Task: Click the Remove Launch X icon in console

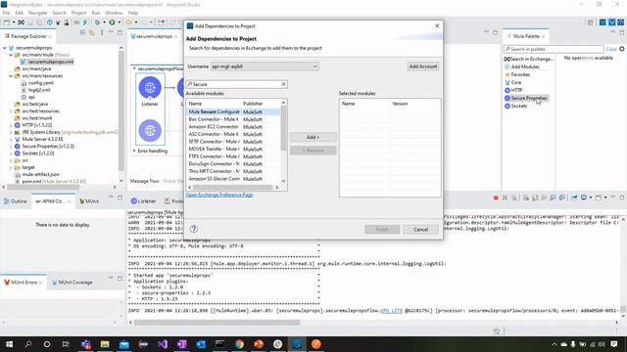Action: (506, 198)
